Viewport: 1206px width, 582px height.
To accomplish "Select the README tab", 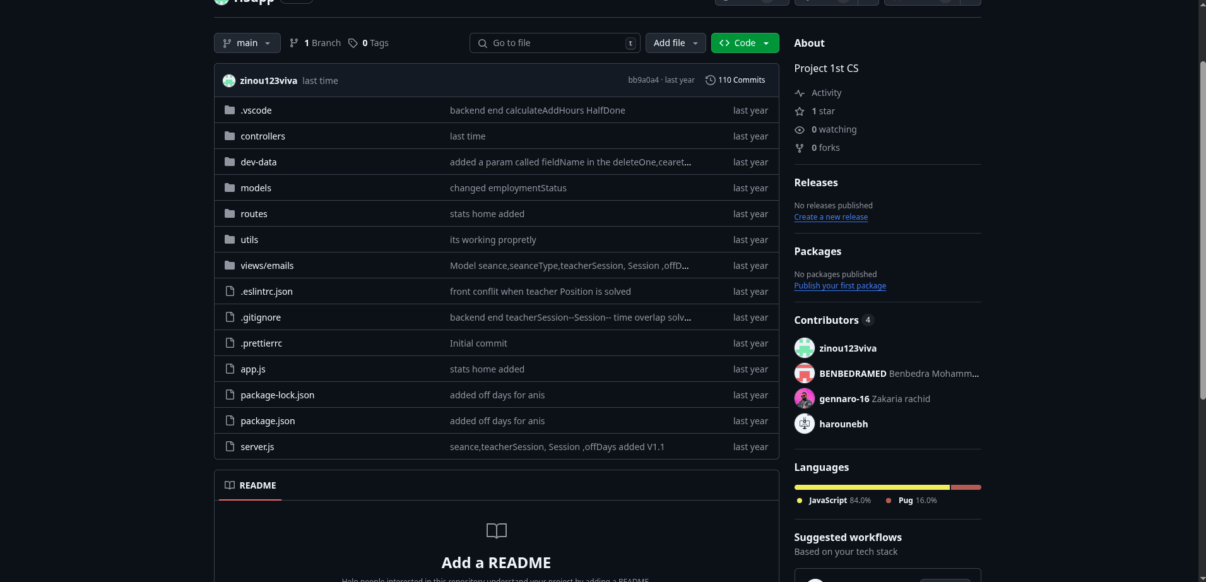I will click(251, 485).
